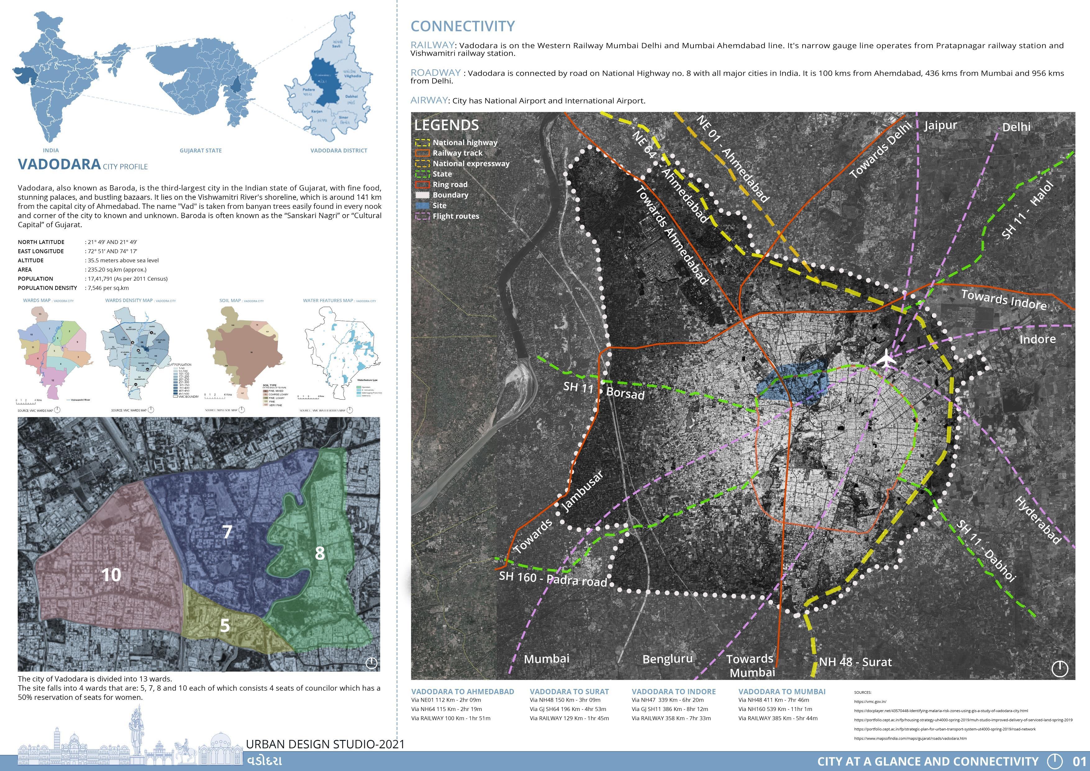
Task: Click the north arrow below the Wards Map thumbnail
Action: [57, 410]
